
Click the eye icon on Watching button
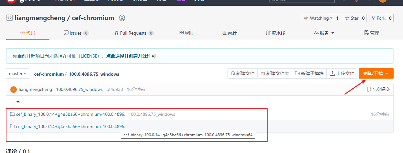[x=306, y=18]
